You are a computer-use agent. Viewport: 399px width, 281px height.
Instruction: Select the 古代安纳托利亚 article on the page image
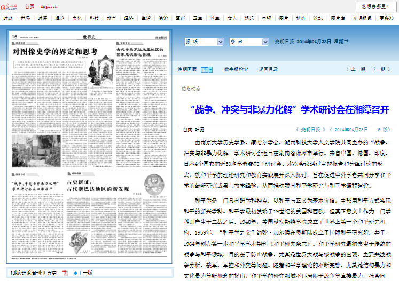[140, 52]
